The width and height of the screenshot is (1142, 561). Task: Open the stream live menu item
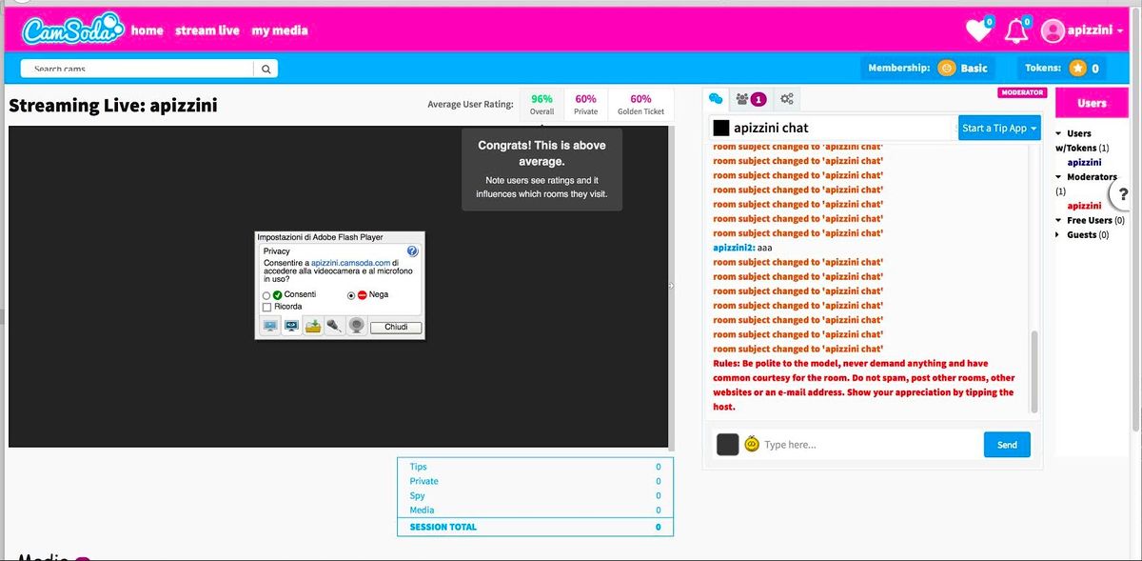point(207,30)
